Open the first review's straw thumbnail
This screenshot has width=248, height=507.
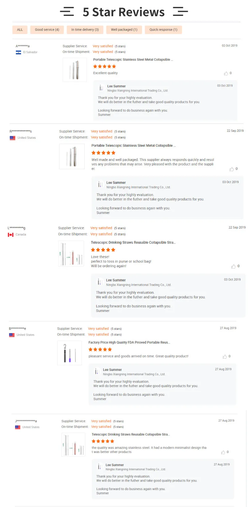click(75, 70)
